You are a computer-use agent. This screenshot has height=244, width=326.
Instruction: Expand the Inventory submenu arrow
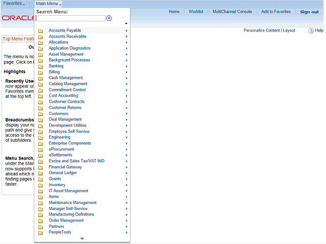coord(126,185)
